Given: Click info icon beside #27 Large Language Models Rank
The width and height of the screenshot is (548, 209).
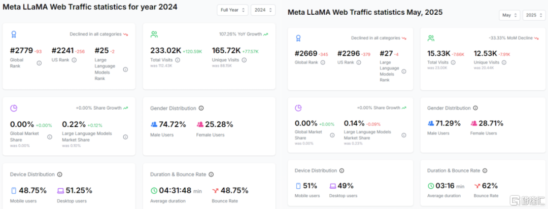Looking at the screenshot, I should [404, 72].
